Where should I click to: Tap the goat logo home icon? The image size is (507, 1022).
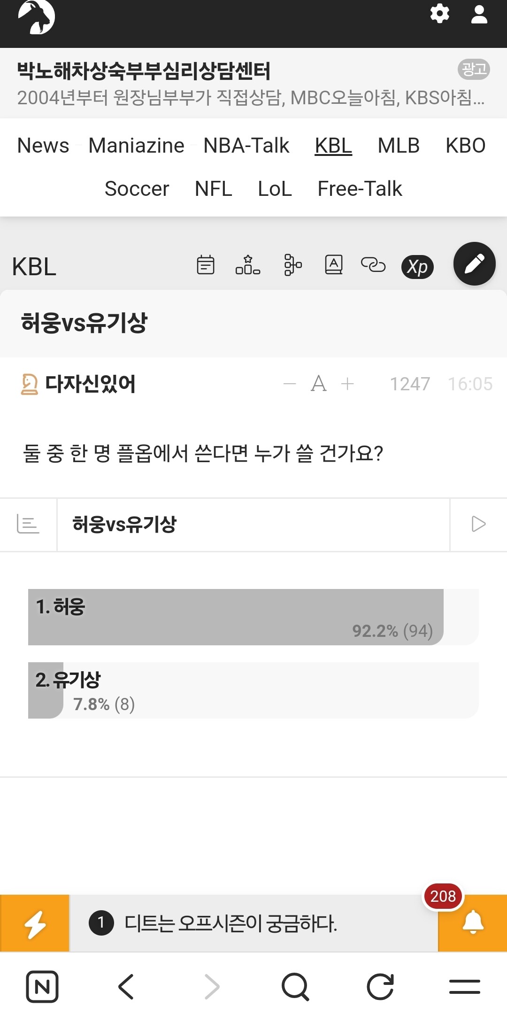36,17
